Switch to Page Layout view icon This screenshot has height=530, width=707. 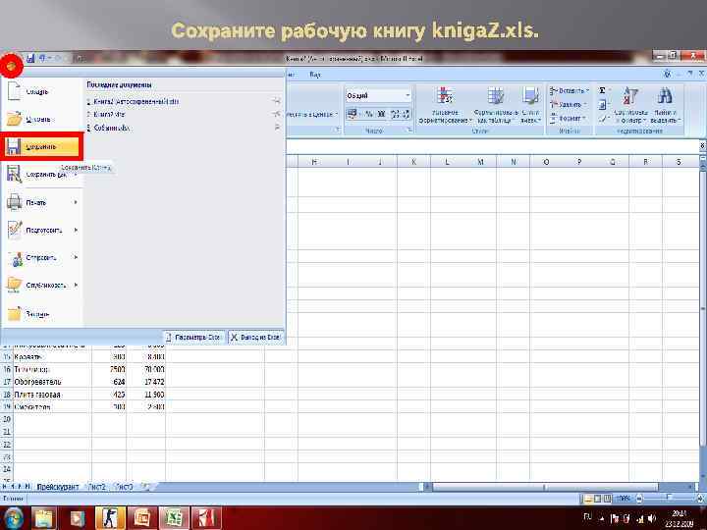[x=597, y=499]
